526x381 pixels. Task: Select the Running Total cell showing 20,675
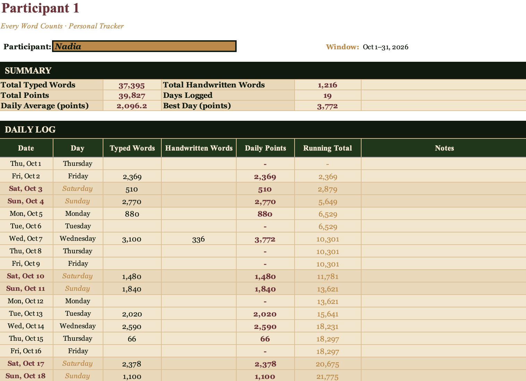(x=328, y=364)
